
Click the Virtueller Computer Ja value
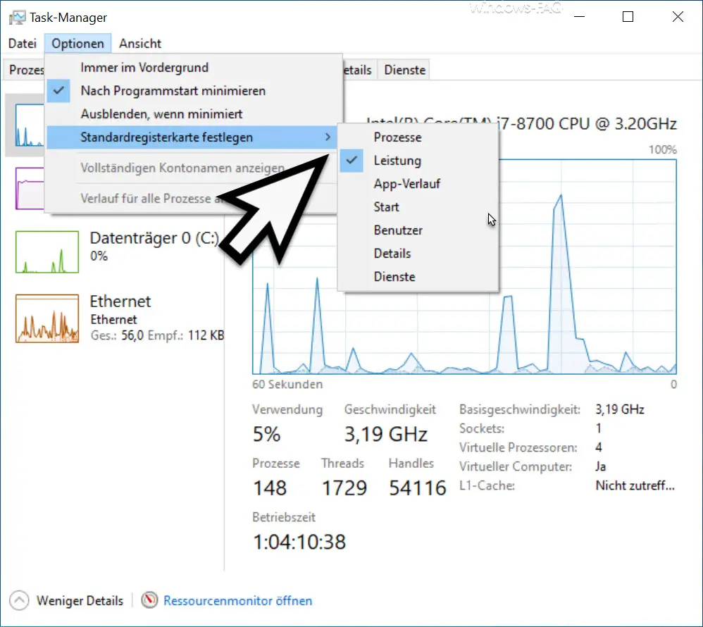(601, 466)
